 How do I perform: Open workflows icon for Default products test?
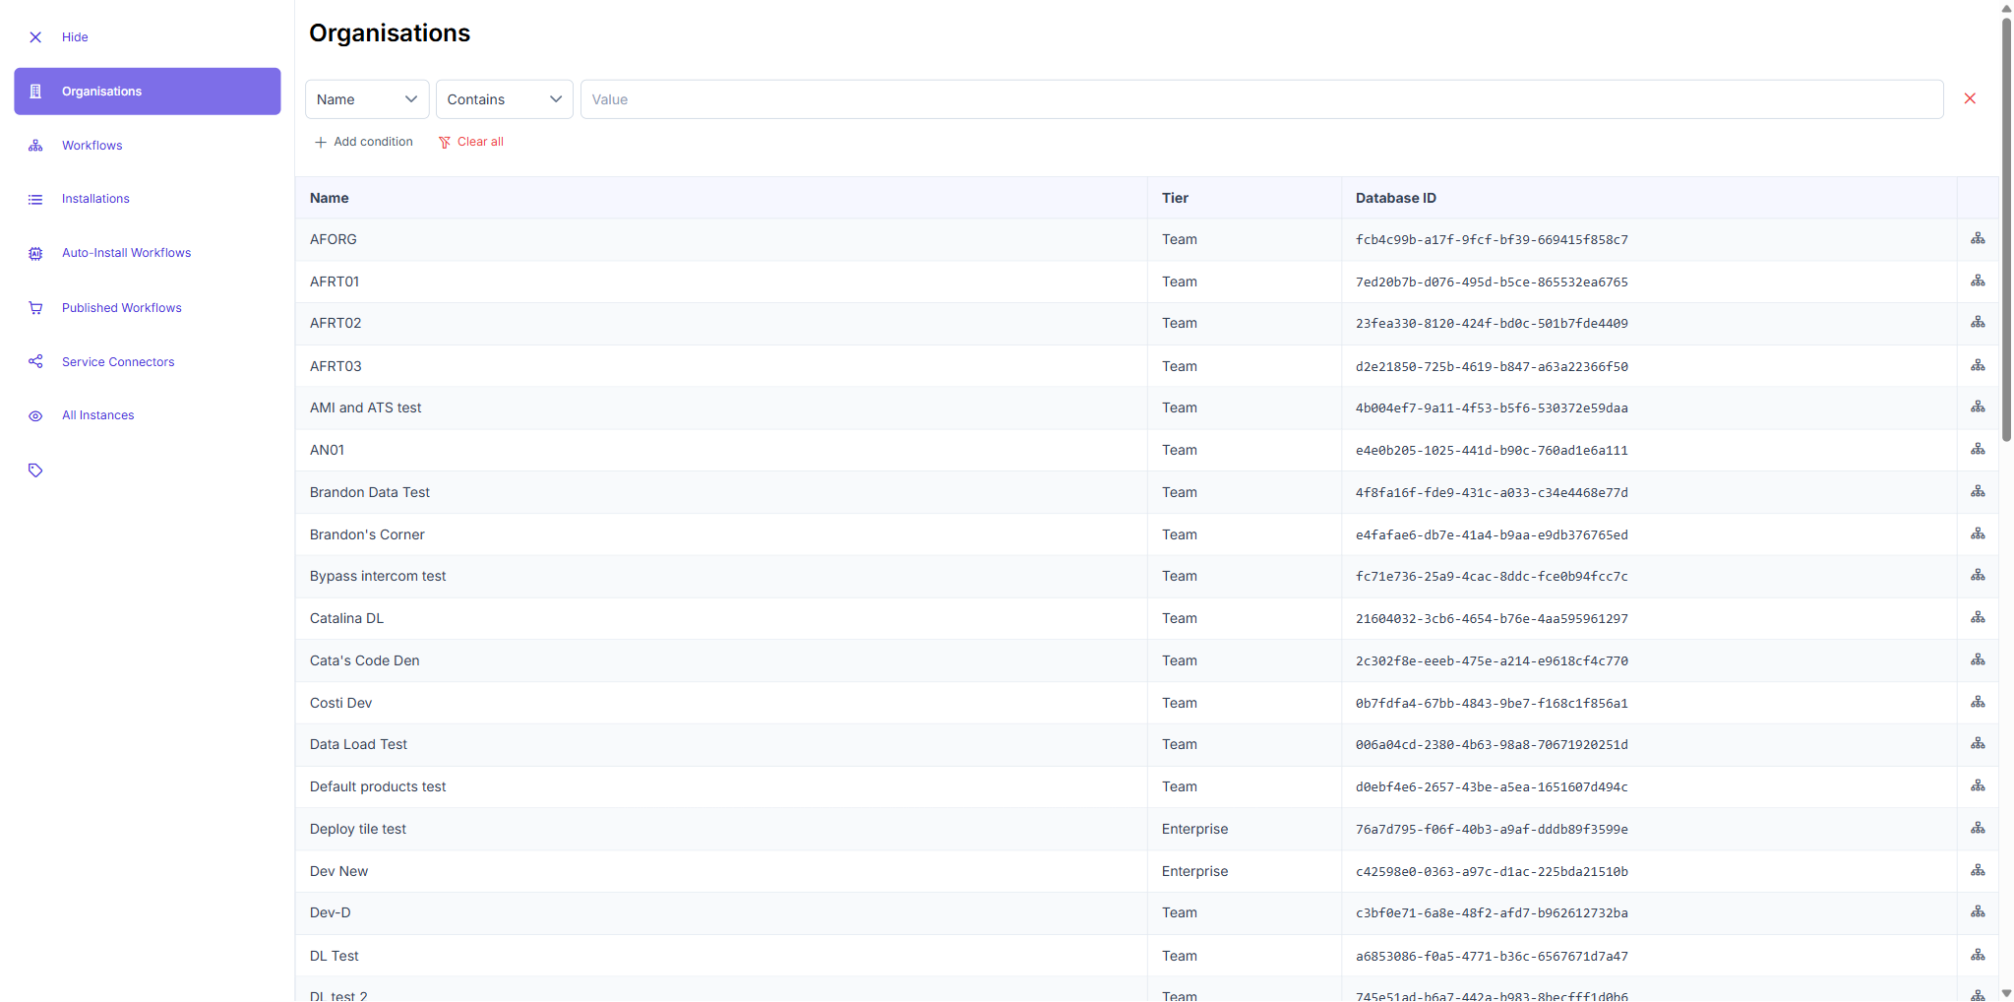click(1978, 786)
